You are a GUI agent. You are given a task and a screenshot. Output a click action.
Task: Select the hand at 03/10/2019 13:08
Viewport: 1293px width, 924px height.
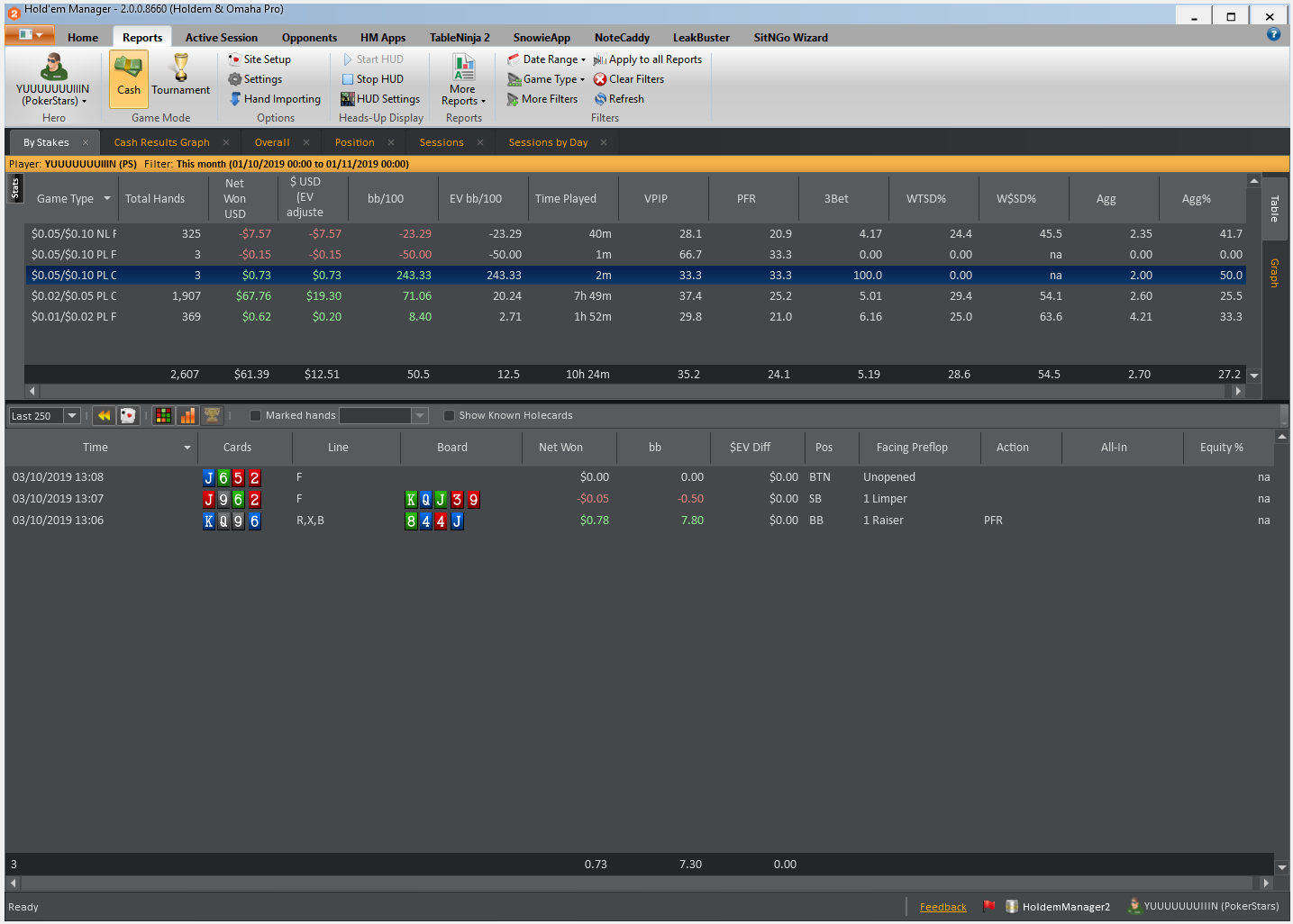click(x=640, y=477)
